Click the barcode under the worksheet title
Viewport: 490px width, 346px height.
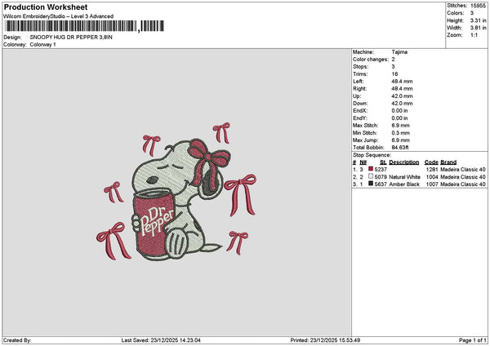tap(84, 26)
